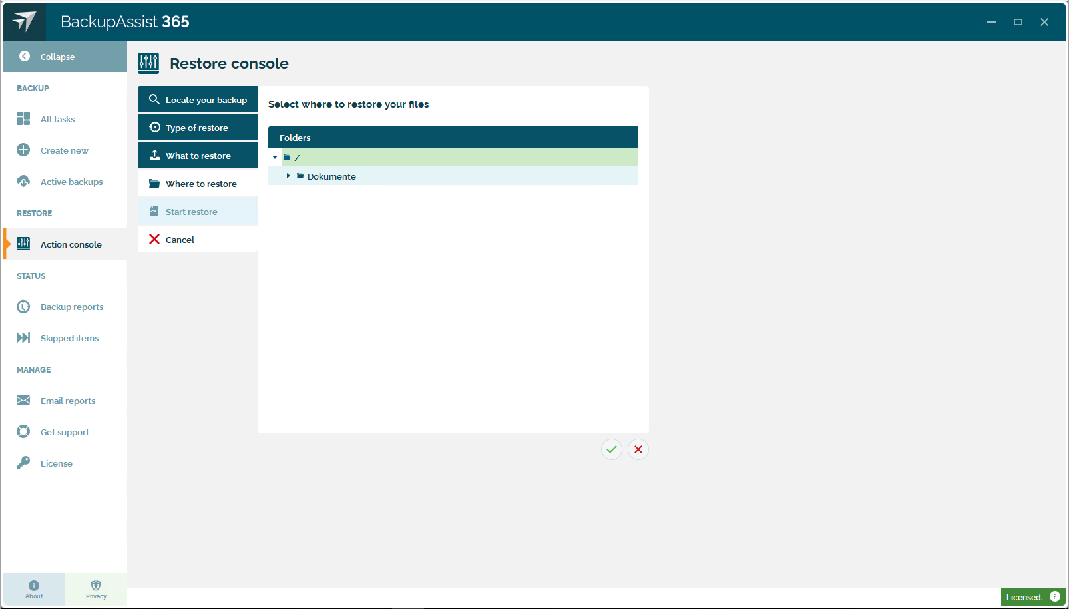
Task: Collapse the root folder tree node
Action: 275,157
